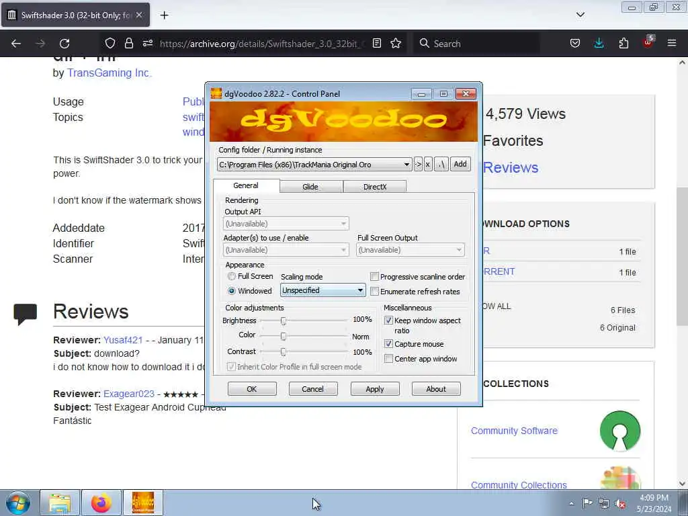
Task: Open Scaling mode Unspecified dropdown
Action: (x=322, y=290)
